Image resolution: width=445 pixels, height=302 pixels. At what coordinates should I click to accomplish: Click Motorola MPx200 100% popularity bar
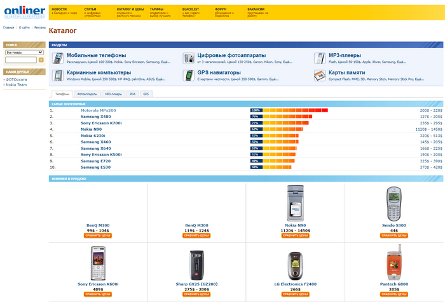[x=289, y=110]
